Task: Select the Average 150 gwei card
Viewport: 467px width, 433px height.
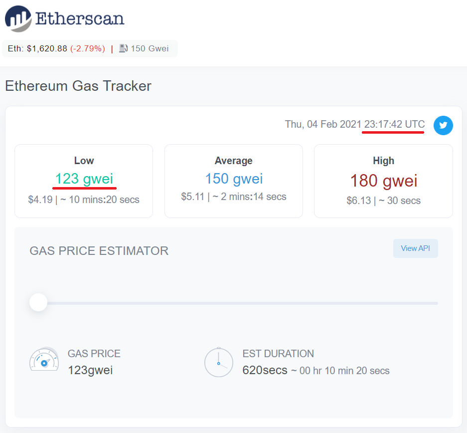Action: click(234, 181)
